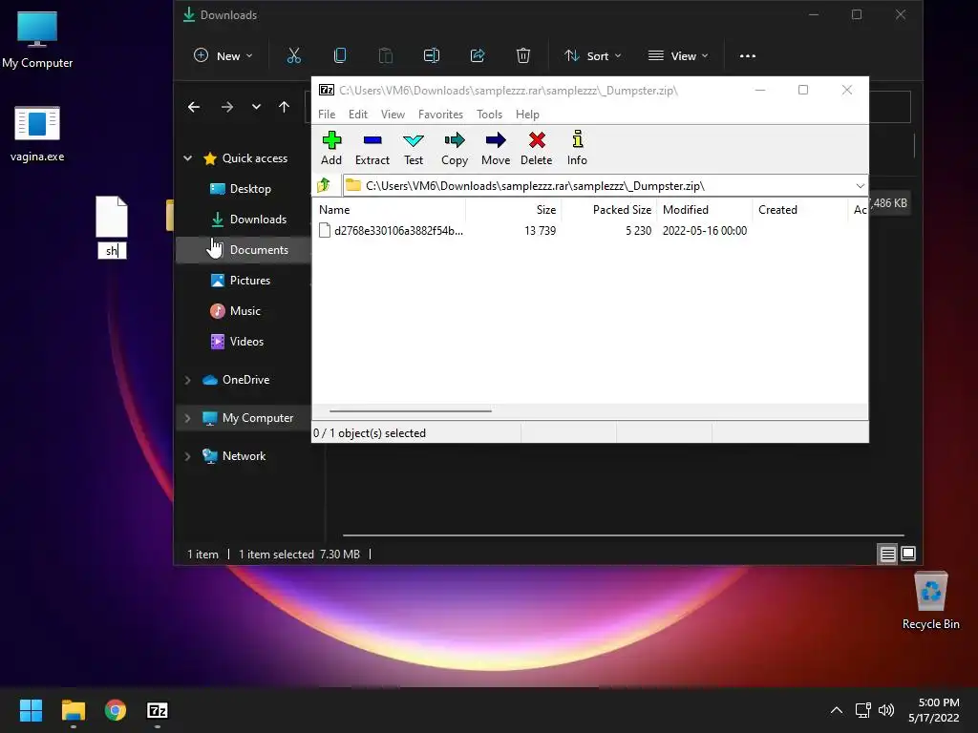Open the Tools menu in 7-Zip
The height and width of the screenshot is (733, 978).
click(489, 115)
